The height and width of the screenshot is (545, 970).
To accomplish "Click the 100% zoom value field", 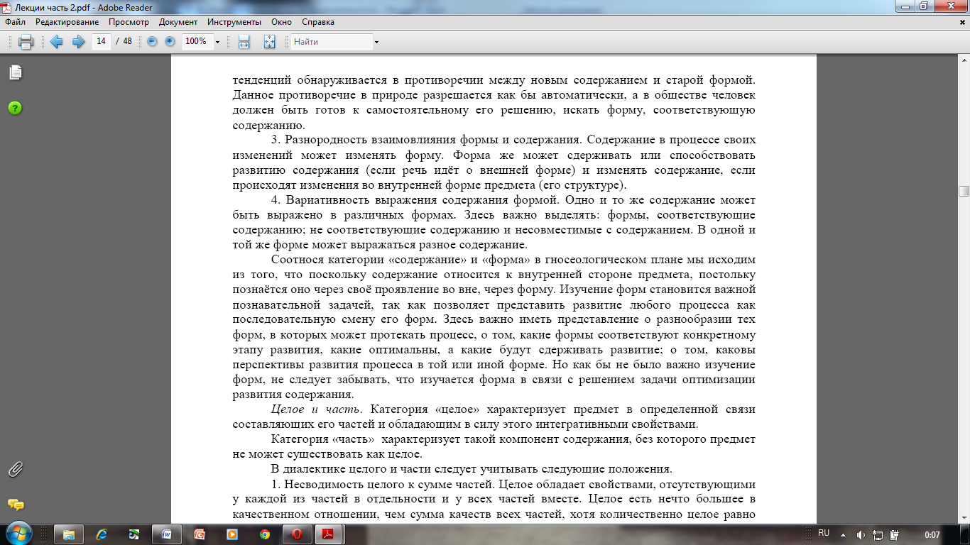I will [x=196, y=42].
